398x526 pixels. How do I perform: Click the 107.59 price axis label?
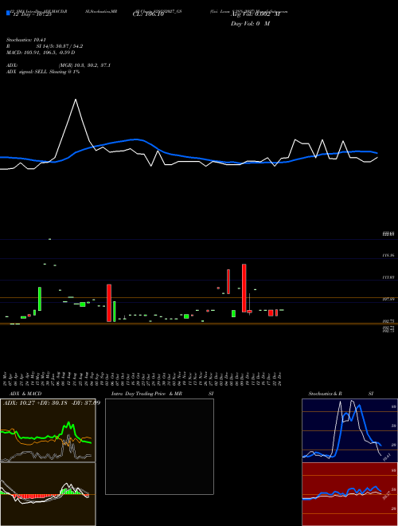pyautogui.click(x=388, y=299)
